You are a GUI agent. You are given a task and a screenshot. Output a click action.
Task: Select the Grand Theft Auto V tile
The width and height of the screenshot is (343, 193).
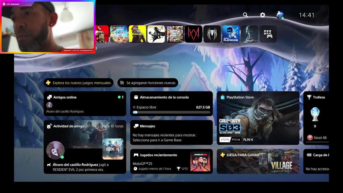pos(175,34)
